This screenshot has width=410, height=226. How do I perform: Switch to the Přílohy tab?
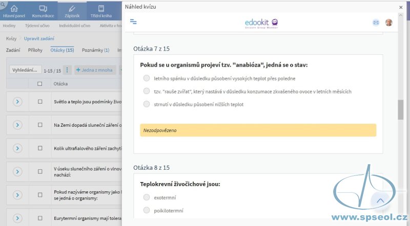tap(35, 50)
